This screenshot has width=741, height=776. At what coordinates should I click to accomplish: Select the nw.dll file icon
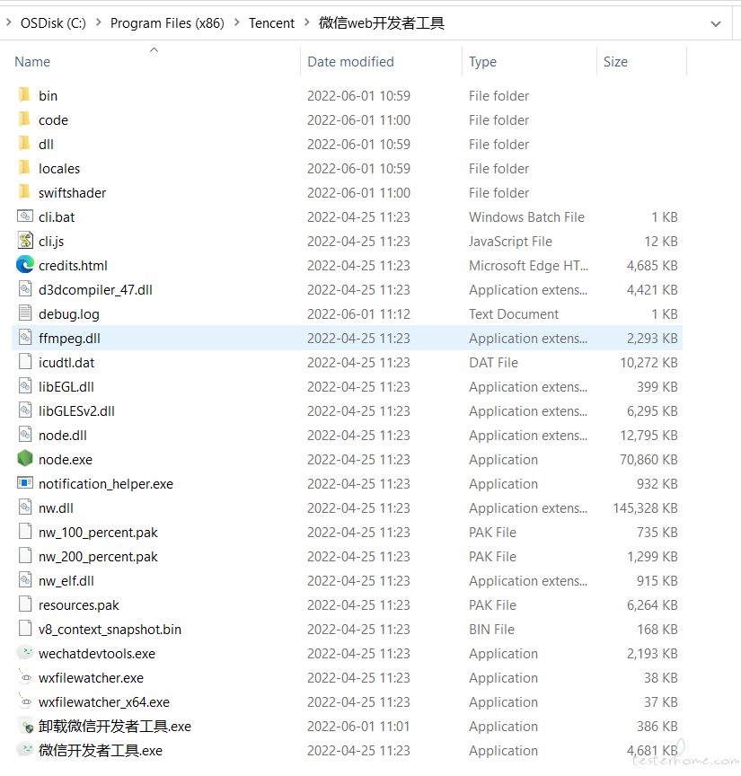coord(25,507)
